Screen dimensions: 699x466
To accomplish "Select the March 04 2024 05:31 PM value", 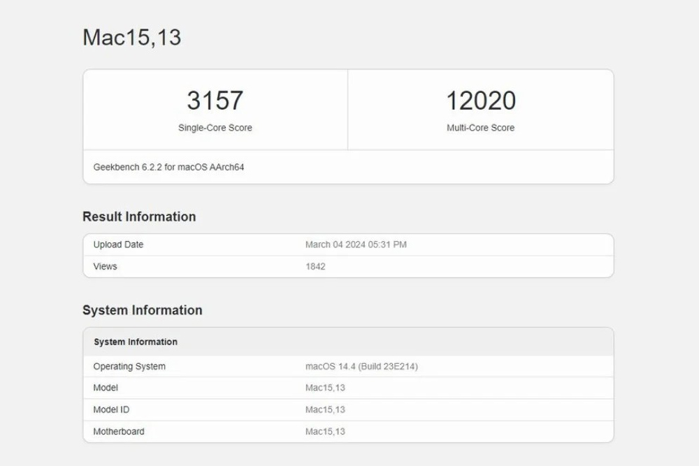I will point(356,245).
